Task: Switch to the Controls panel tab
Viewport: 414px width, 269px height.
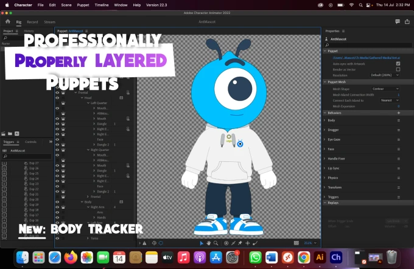Action: [x=30, y=142]
